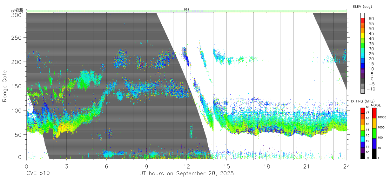This screenshot has width=390, height=180.
Task: Click the '6' tick on the UT hours axis
Action: tap(106, 166)
